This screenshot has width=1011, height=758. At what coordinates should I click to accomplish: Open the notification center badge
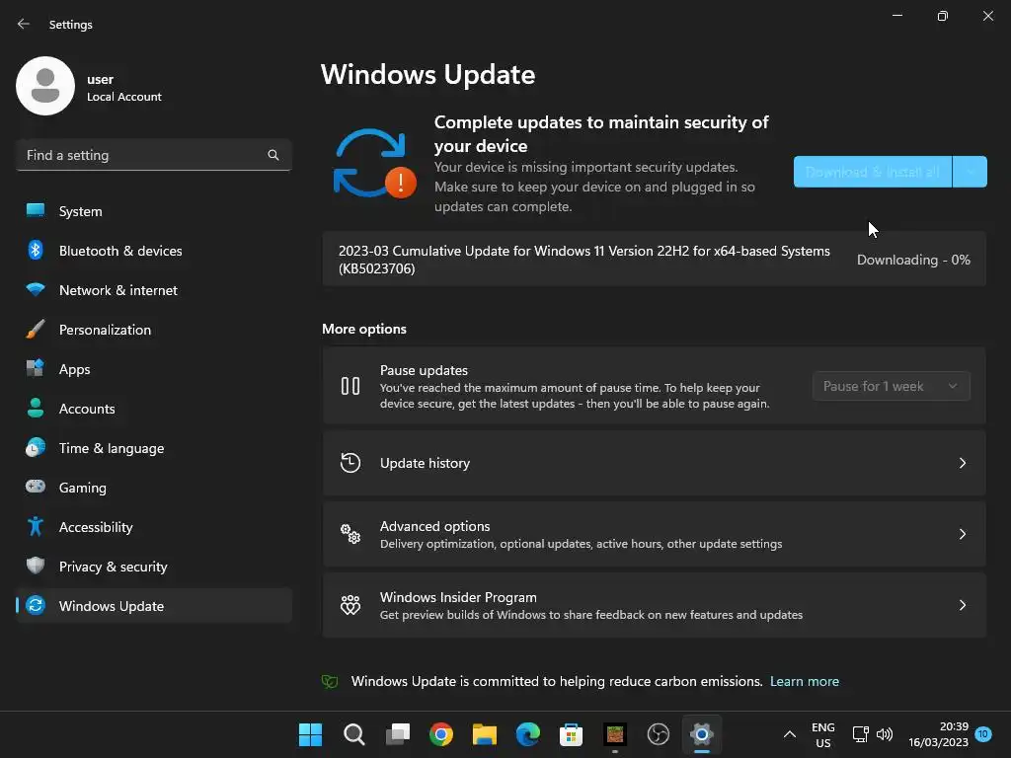[982, 734]
